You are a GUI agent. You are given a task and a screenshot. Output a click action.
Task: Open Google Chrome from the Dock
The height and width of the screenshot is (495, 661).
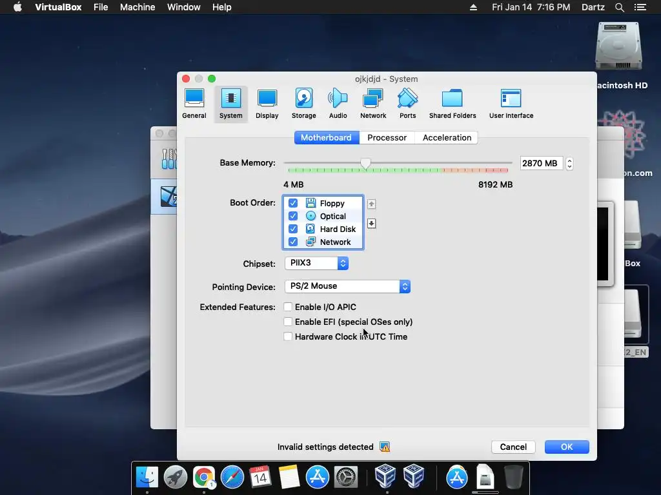[203, 477]
